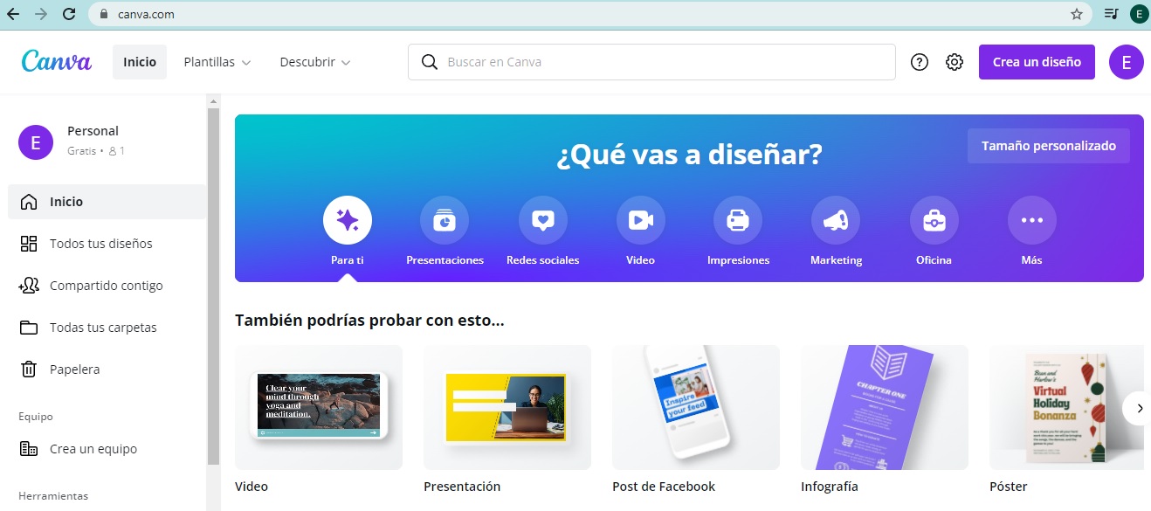Click the Crea un diseño button

pyautogui.click(x=1036, y=61)
